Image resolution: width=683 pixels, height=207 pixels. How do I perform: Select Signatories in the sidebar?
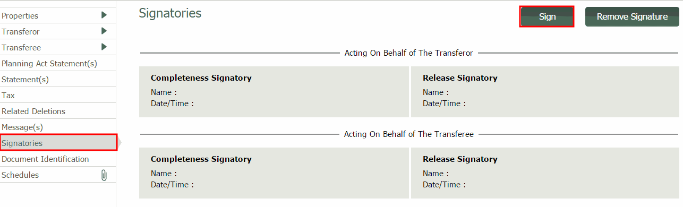click(58, 143)
